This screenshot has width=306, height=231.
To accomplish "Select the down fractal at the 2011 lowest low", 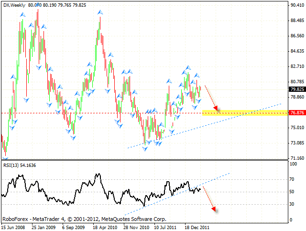I will pyautogui.click(x=145, y=149).
